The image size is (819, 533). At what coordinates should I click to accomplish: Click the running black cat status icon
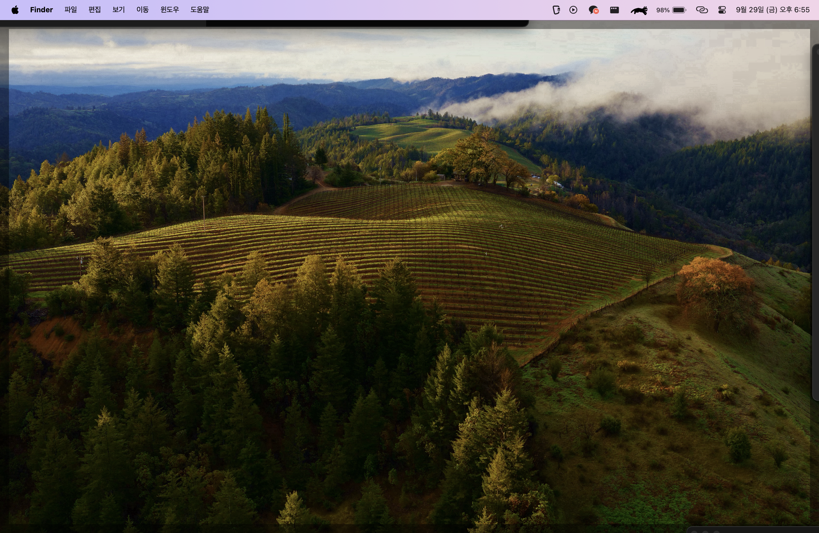[639, 10]
